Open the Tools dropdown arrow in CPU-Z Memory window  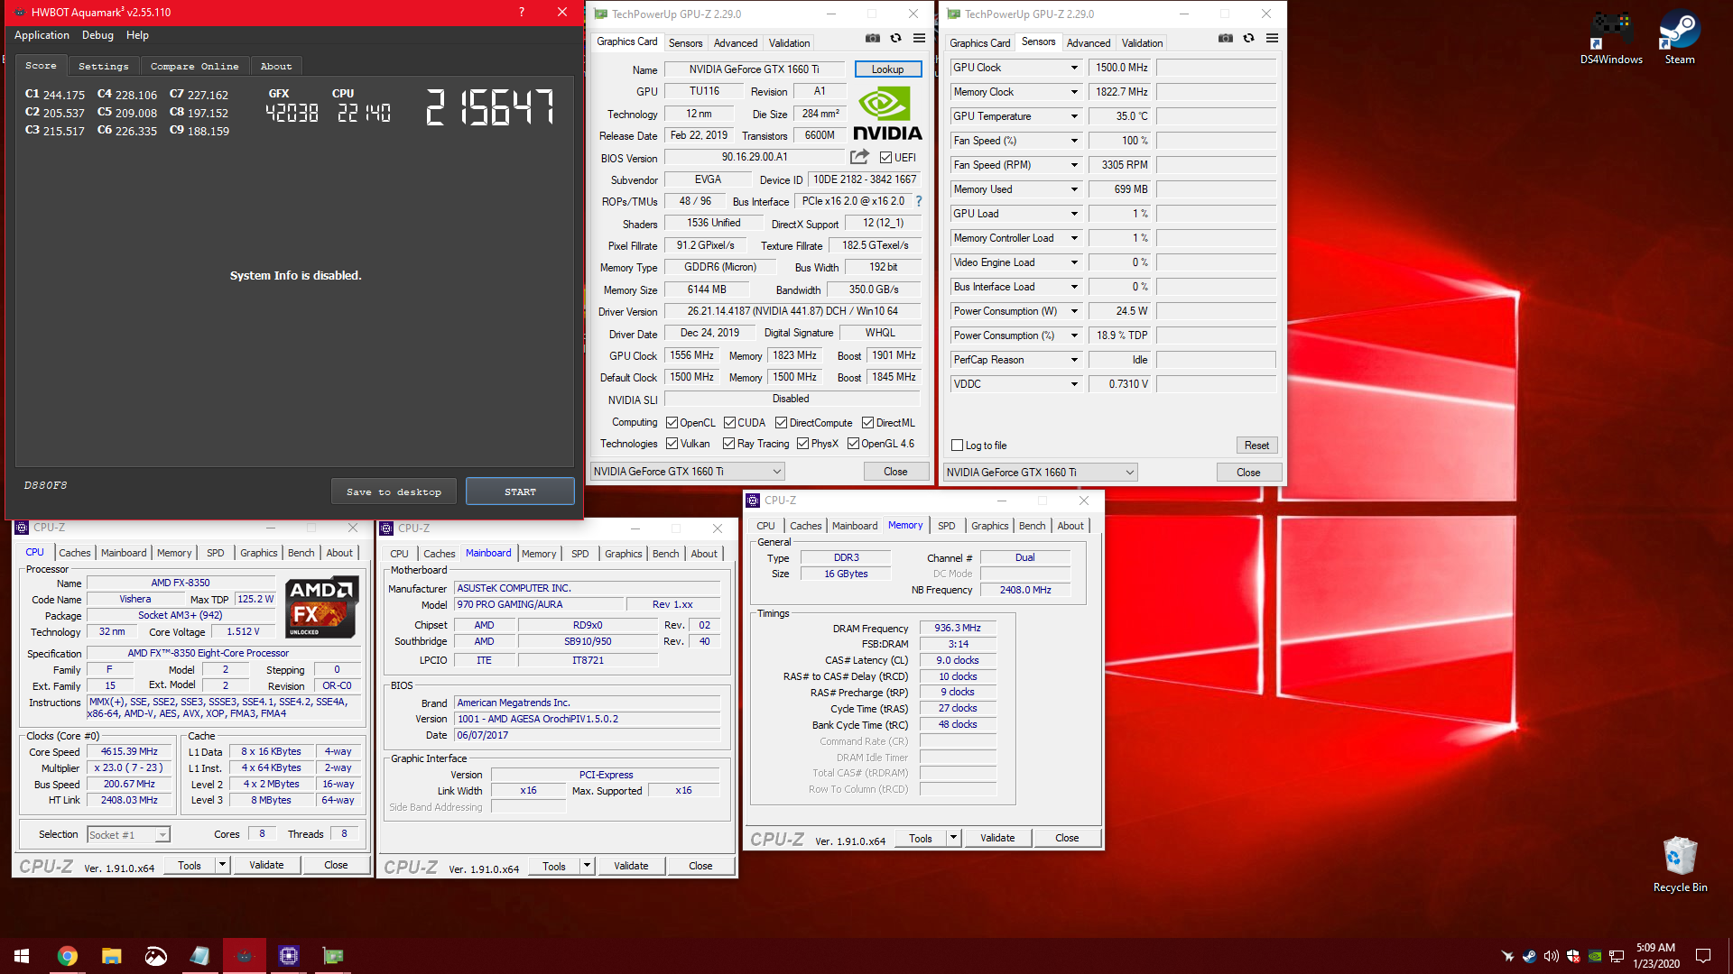point(953,838)
